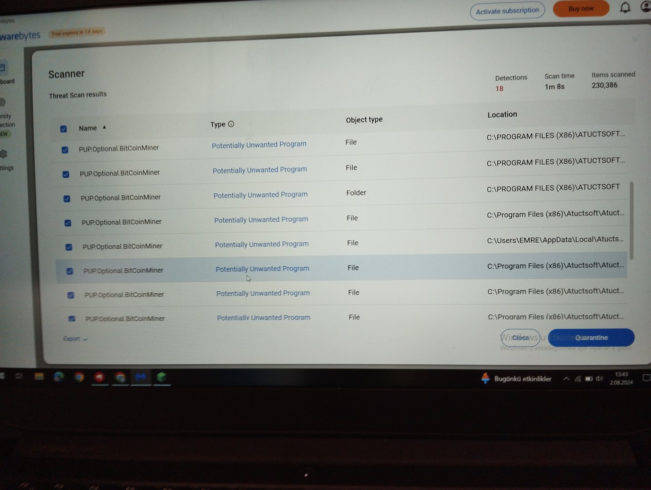Click the results list vertical scrollbar
651x490 pixels.
631,221
